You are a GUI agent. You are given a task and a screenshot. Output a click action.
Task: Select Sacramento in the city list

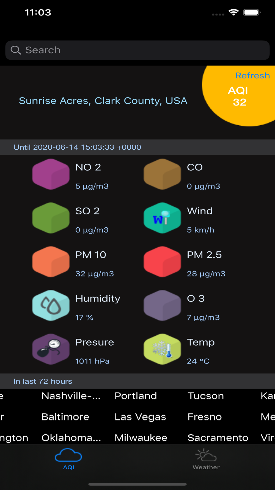click(x=218, y=438)
